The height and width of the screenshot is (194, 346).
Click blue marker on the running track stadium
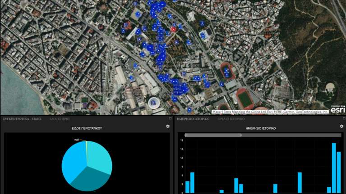point(226,71)
